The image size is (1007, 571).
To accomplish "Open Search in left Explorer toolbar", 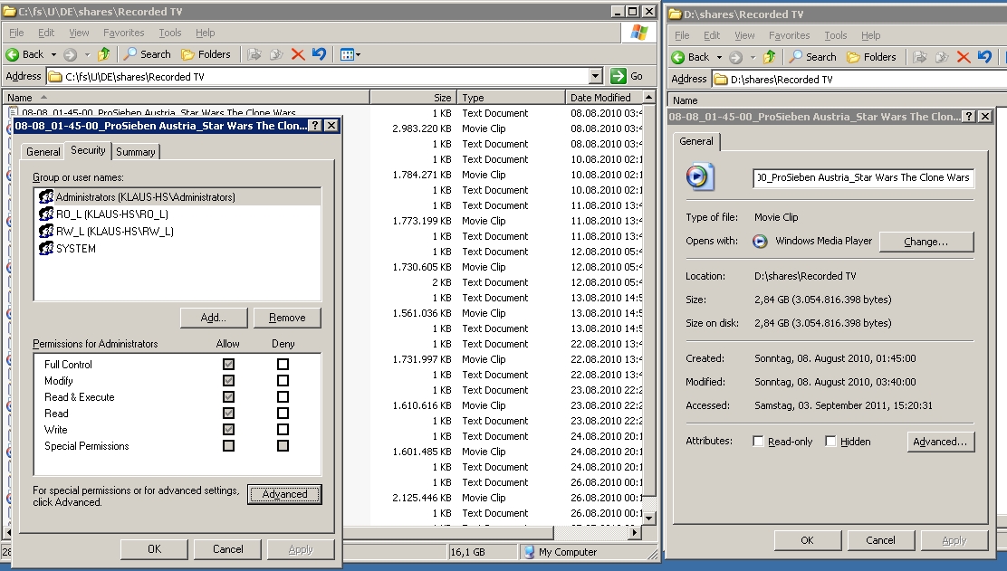I will pyautogui.click(x=148, y=54).
